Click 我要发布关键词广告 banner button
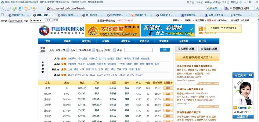Image resolution: width=259 pixels, height=122 pixels. (x=197, y=57)
